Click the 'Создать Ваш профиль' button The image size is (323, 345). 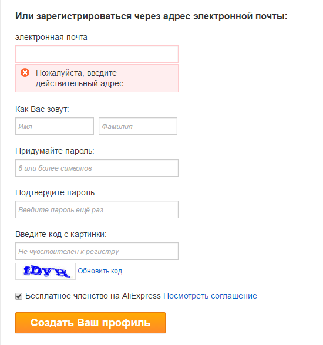pos(90,323)
